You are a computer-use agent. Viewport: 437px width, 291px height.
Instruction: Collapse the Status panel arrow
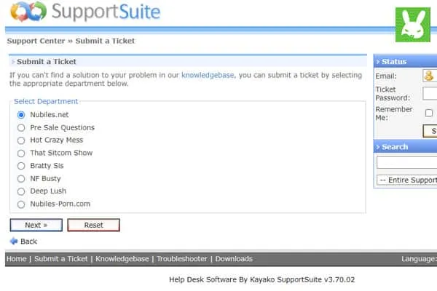(378, 62)
